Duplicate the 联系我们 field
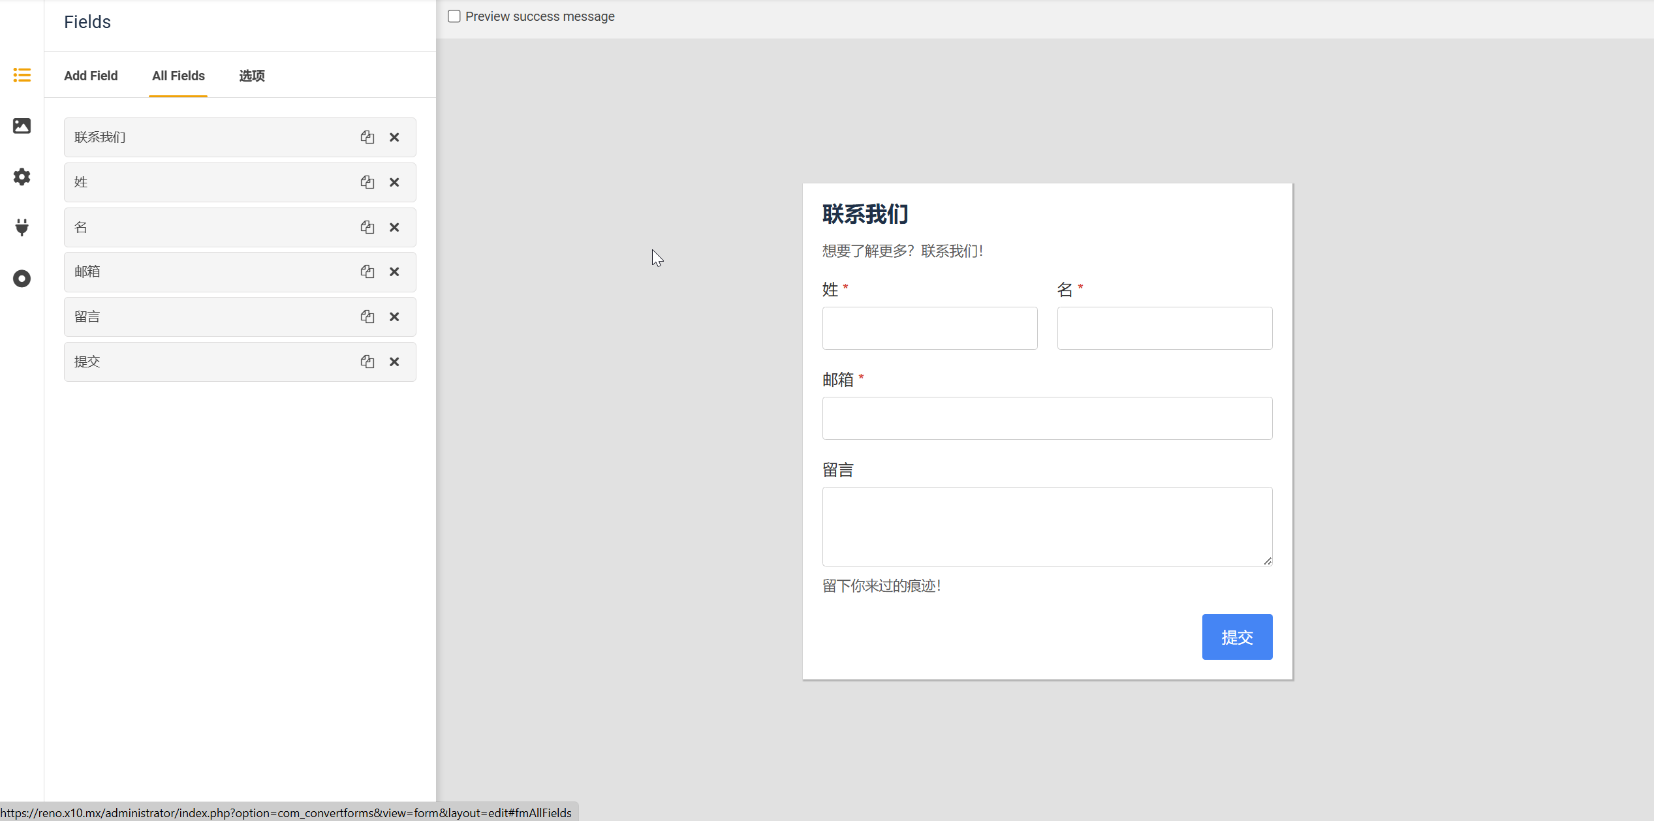 point(367,137)
